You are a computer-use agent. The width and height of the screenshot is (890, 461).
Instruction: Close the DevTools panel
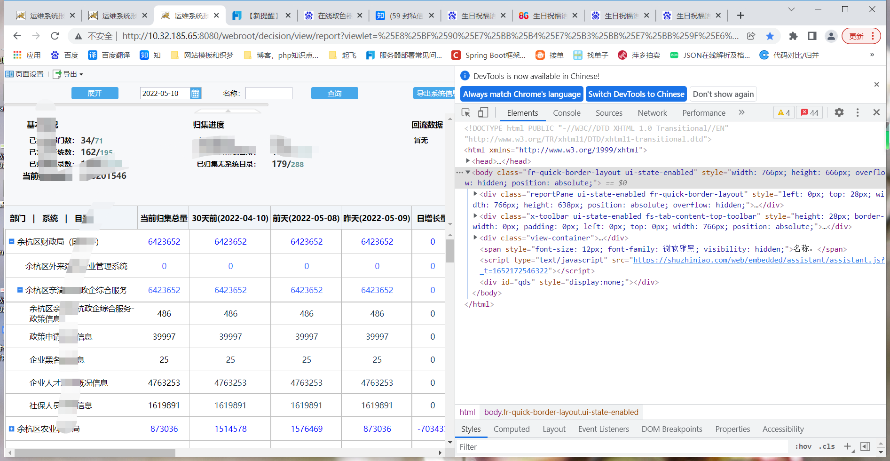(876, 112)
